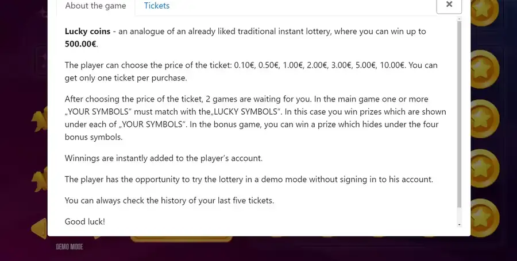Click the vertical scrollbar thumb

coord(460,115)
